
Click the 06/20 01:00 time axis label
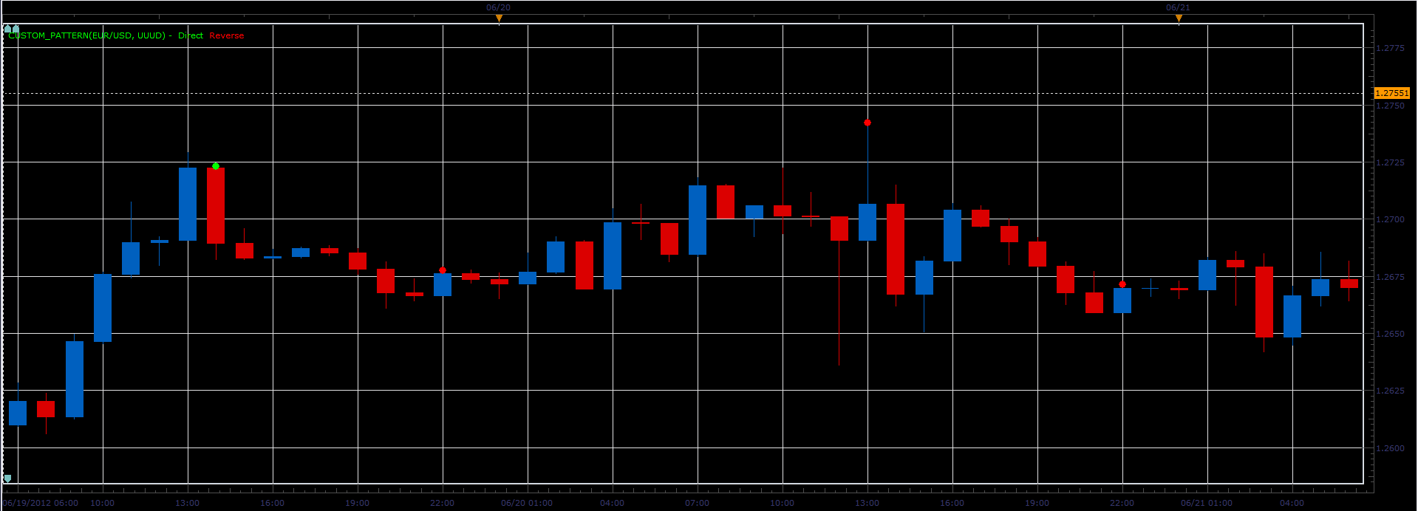point(527,503)
